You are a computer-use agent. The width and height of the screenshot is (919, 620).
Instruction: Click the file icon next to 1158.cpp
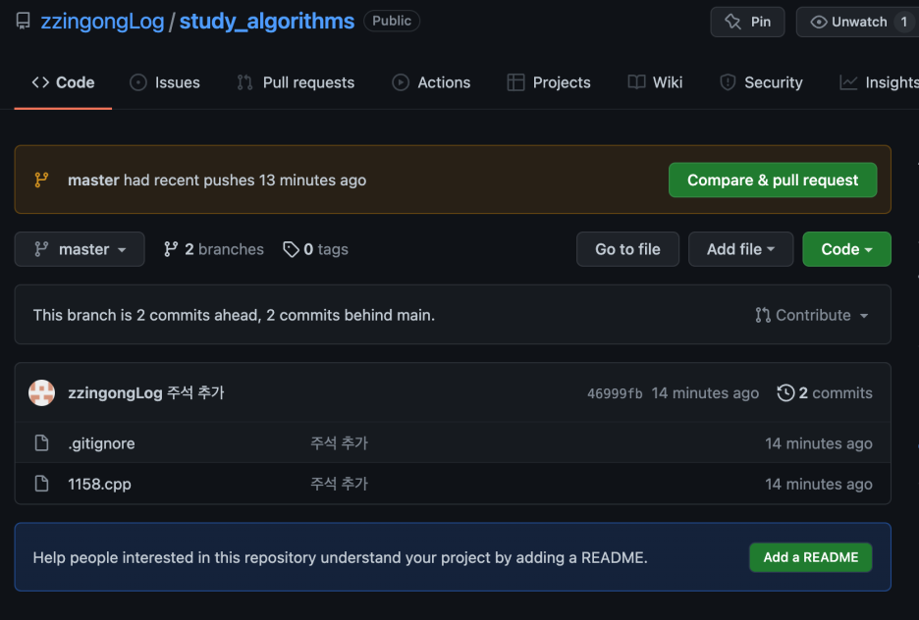41,484
